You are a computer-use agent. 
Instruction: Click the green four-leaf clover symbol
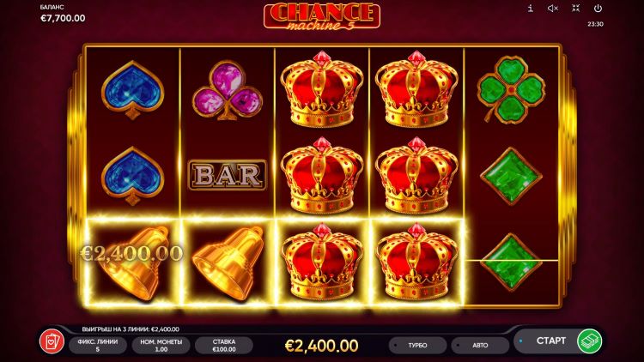click(511, 89)
